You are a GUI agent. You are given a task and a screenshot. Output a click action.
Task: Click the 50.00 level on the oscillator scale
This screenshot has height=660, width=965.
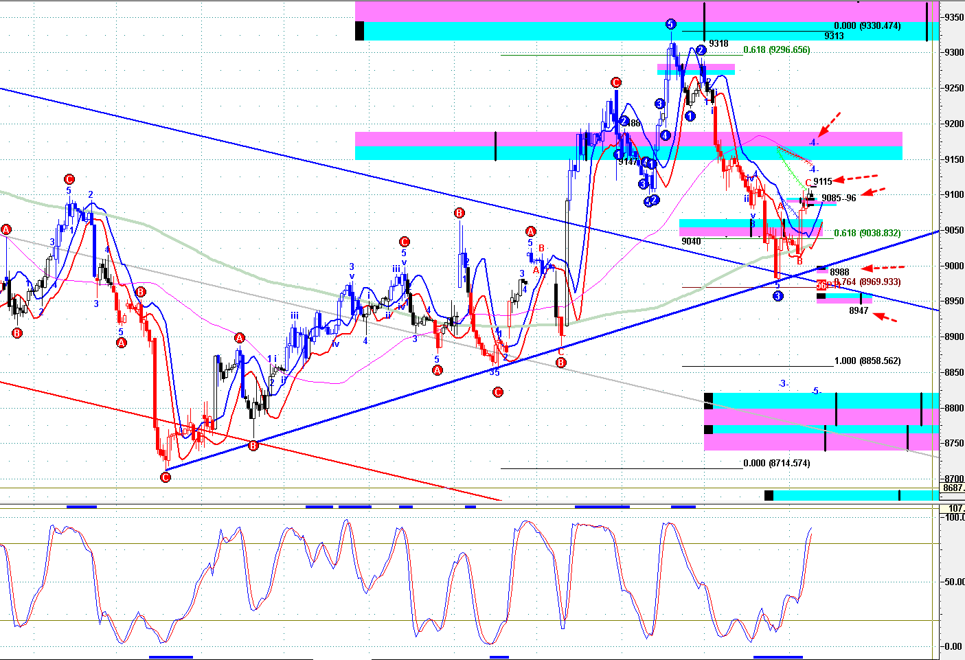click(x=953, y=582)
